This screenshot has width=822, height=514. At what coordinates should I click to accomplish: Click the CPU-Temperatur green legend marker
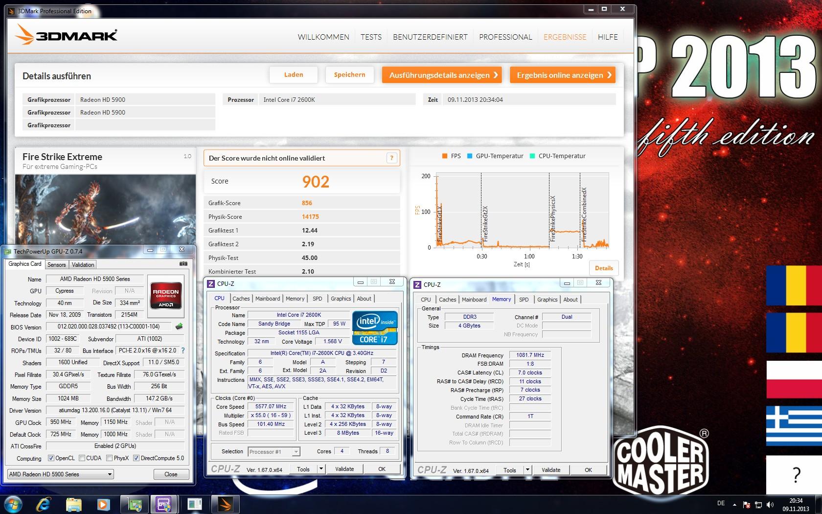coord(532,156)
